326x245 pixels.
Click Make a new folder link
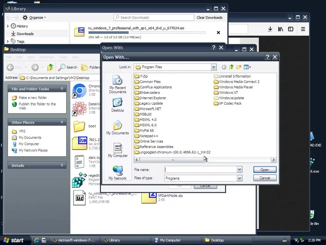click(29, 98)
